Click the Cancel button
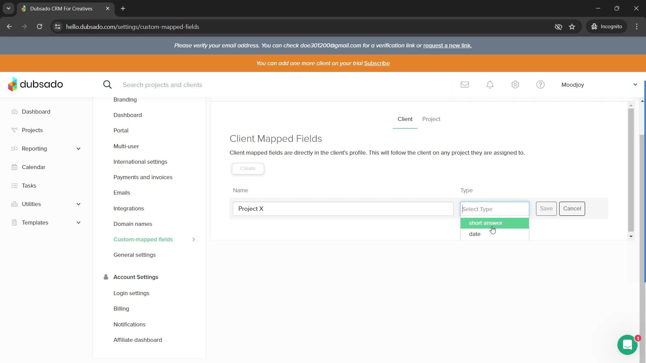Image resolution: width=646 pixels, height=363 pixels. pos(572,209)
